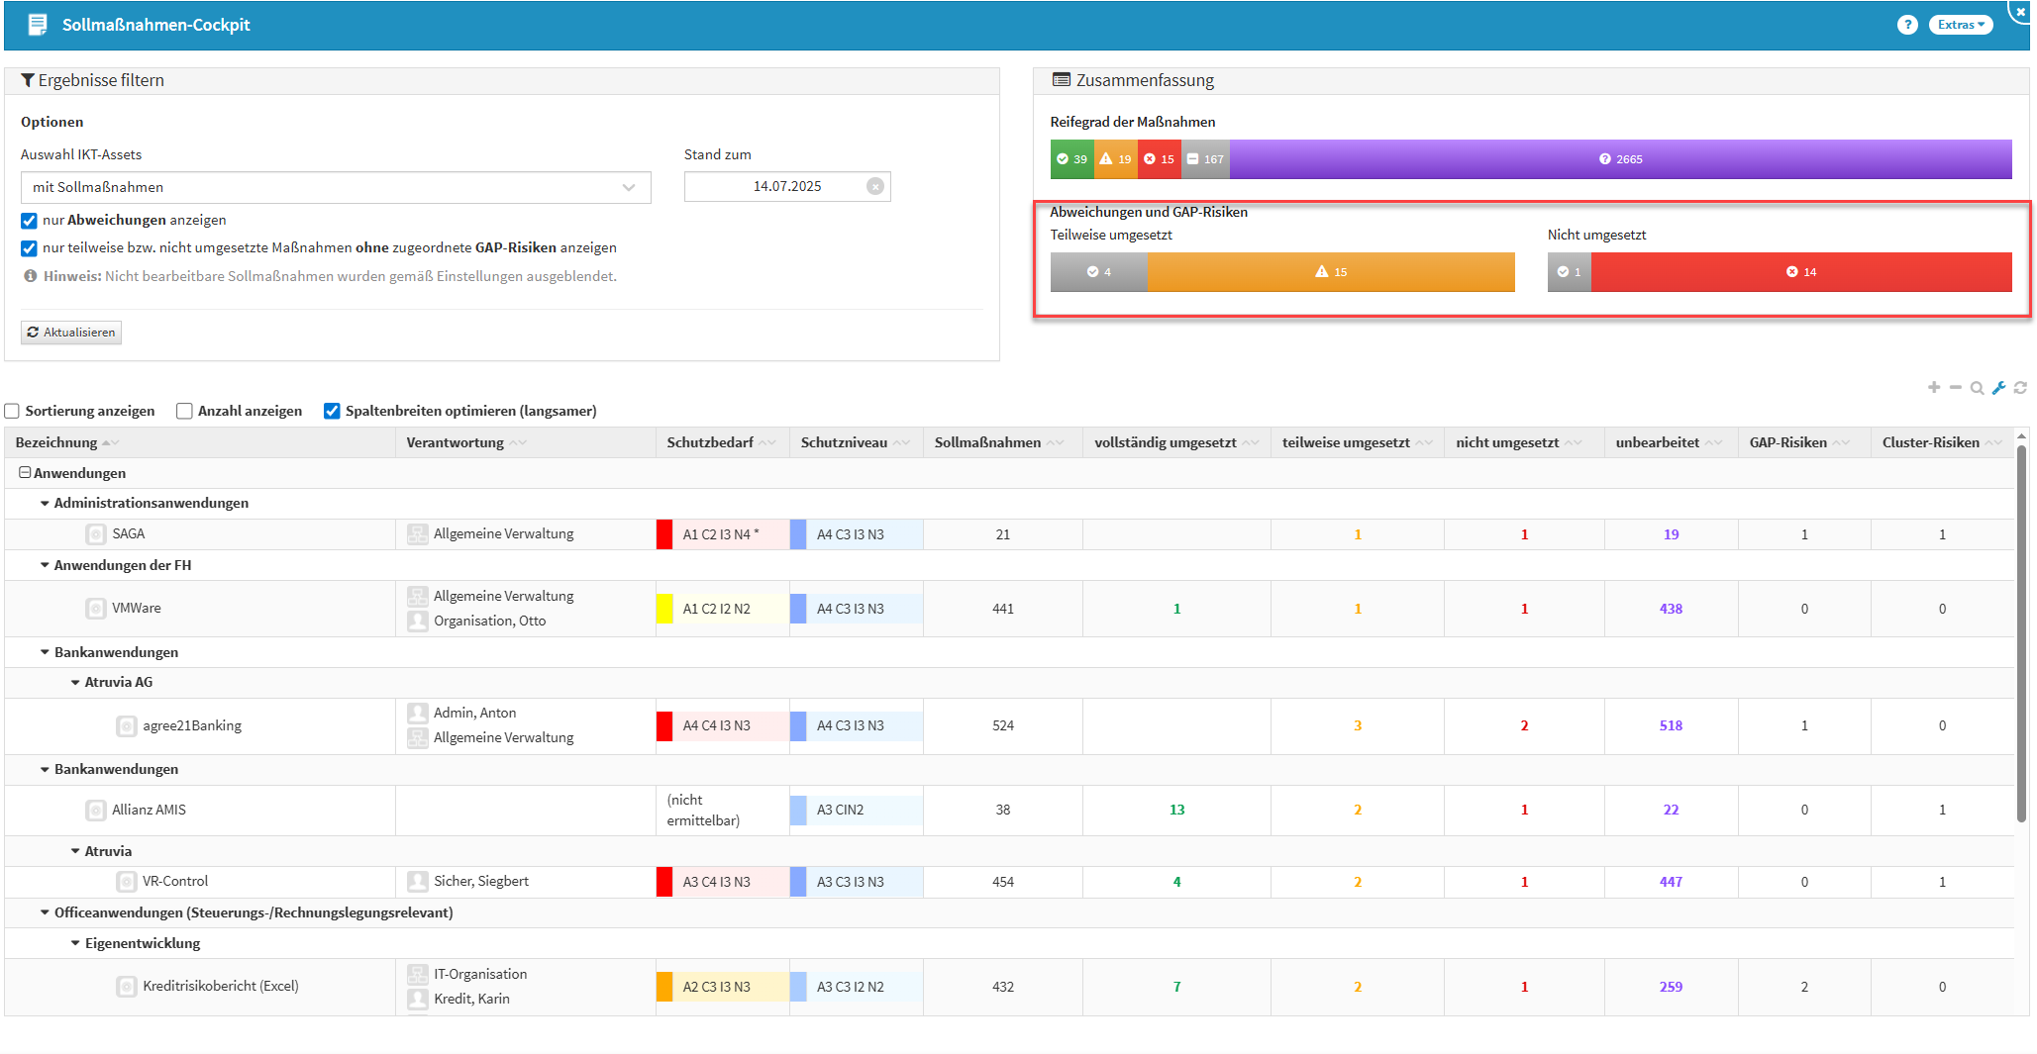Click the table refresh arrows icon
Screen dimensions: 2037x1054
tap(2020, 388)
